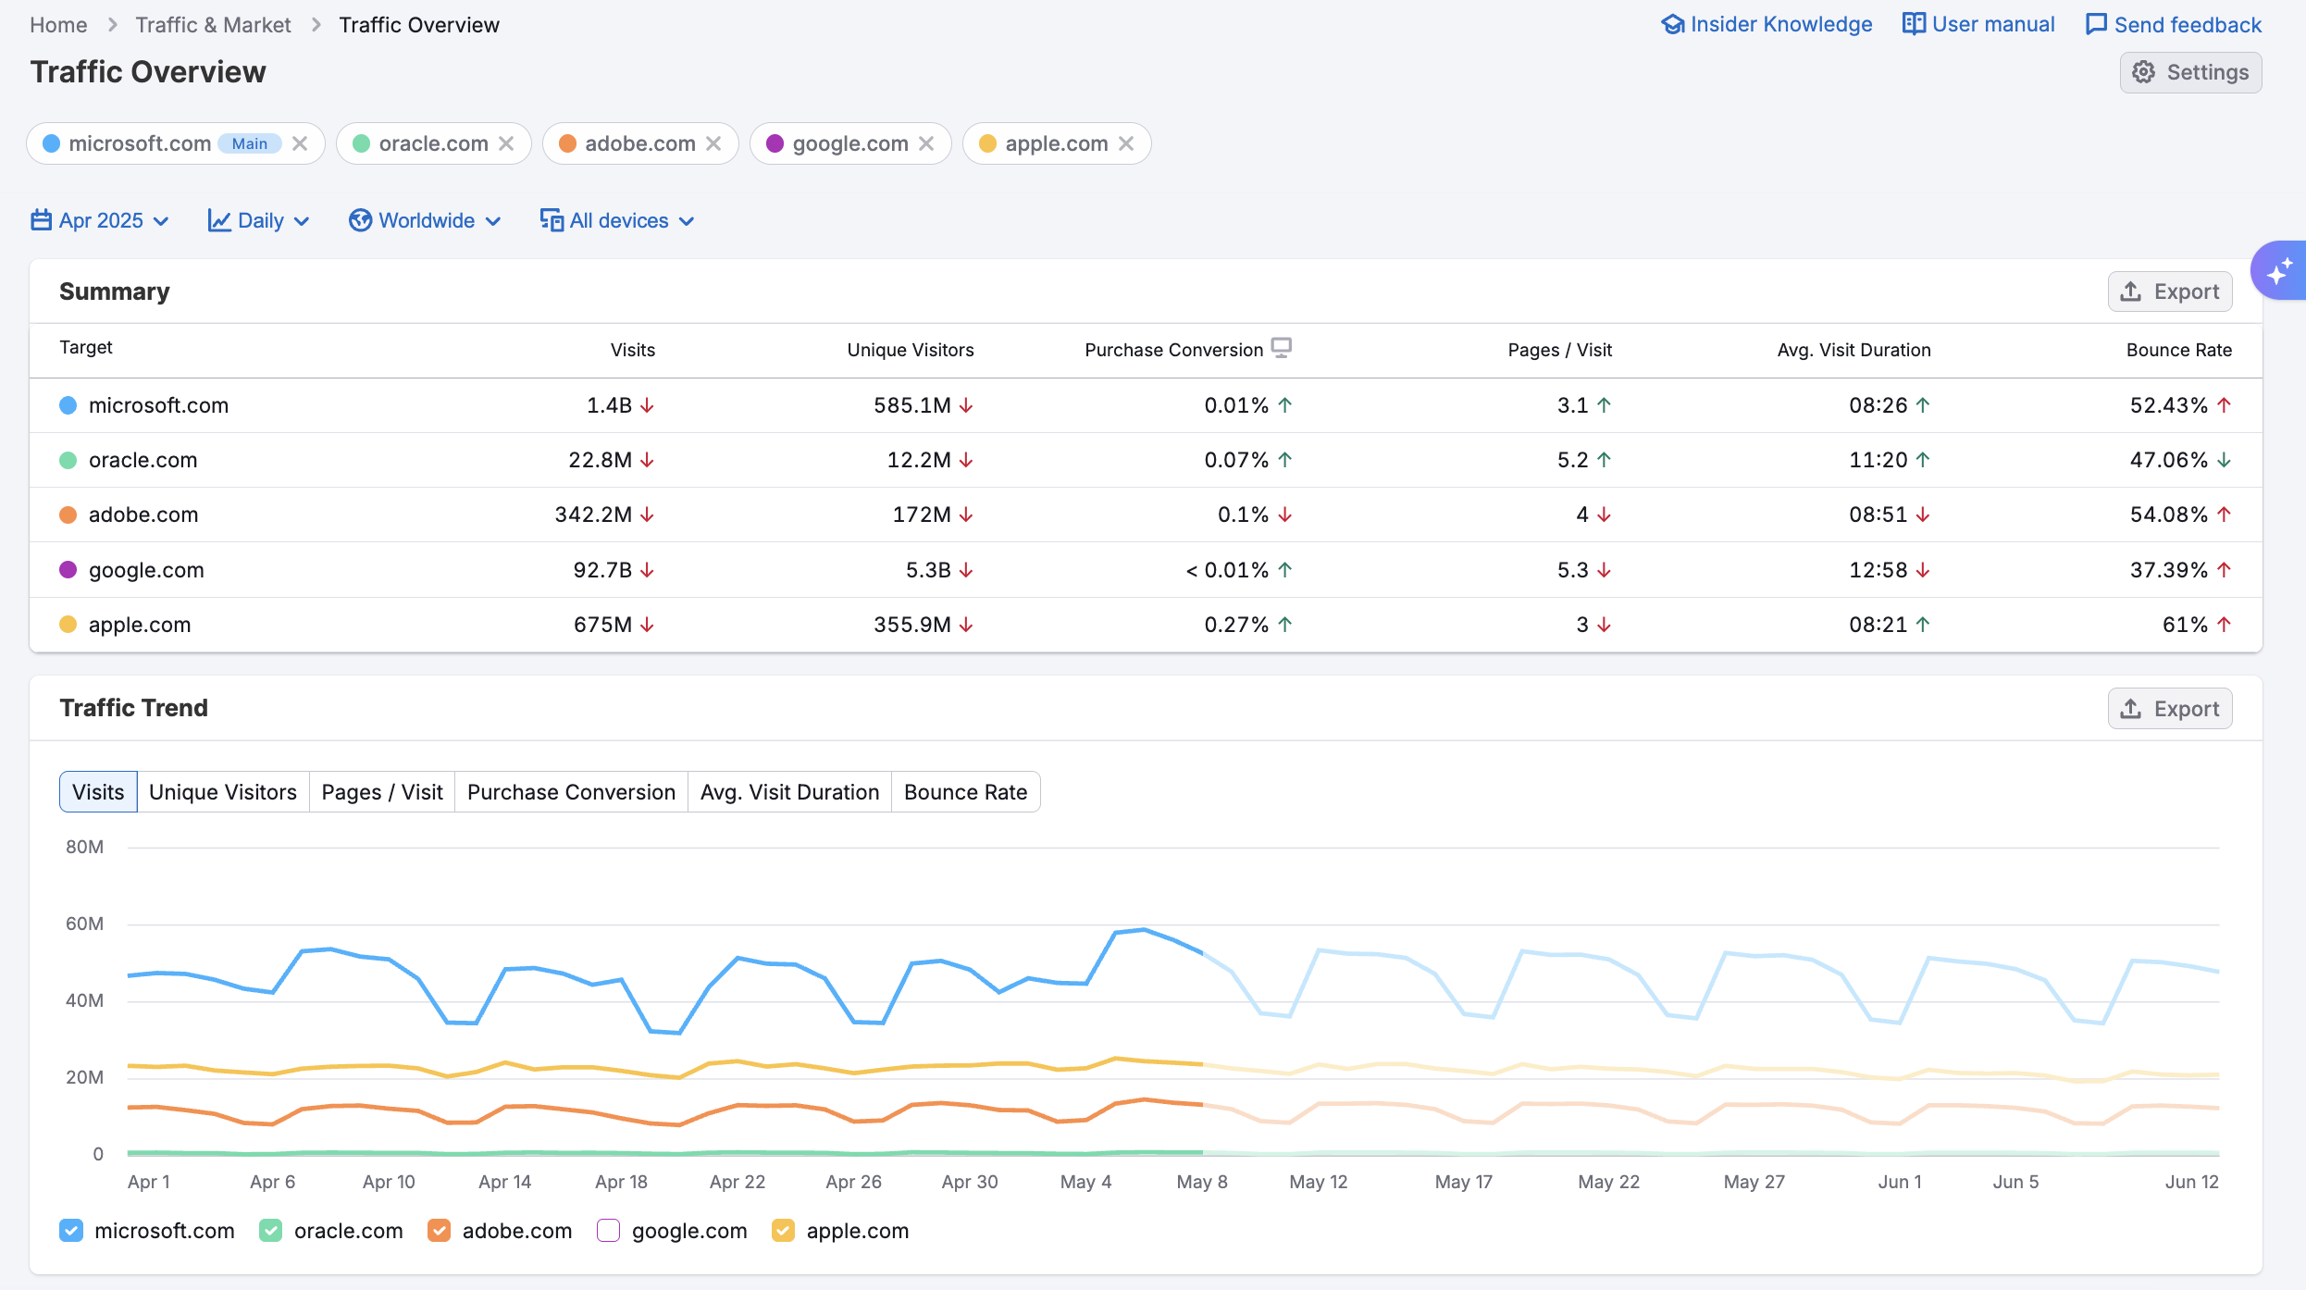Open the Apr 2025 date dropdown

(x=100, y=220)
